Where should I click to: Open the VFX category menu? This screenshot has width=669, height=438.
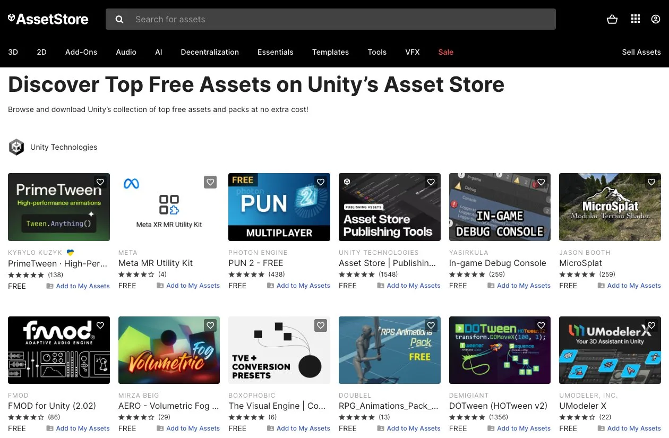click(x=413, y=52)
